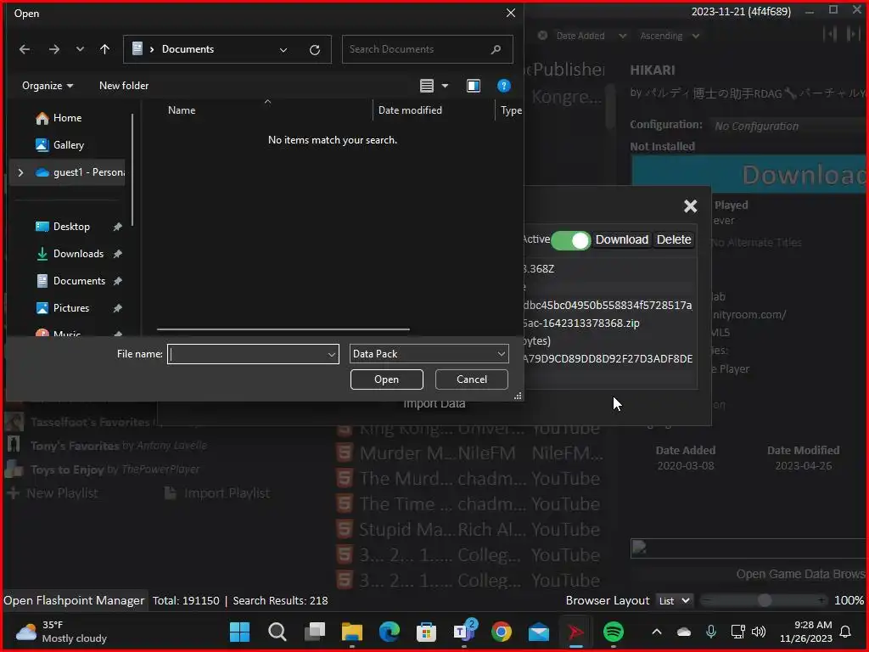Open the Browser Layout List dropdown
869x652 pixels.
(673, 600)
